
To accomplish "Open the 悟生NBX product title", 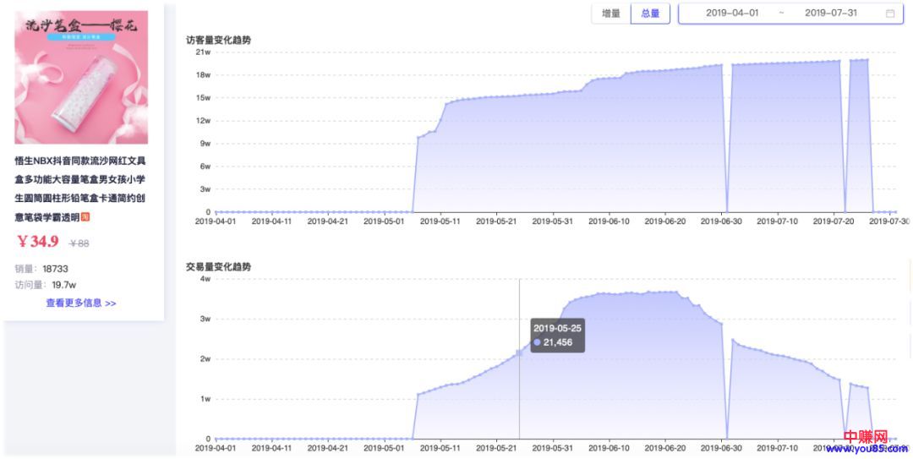I will click(x=80, y=189).
